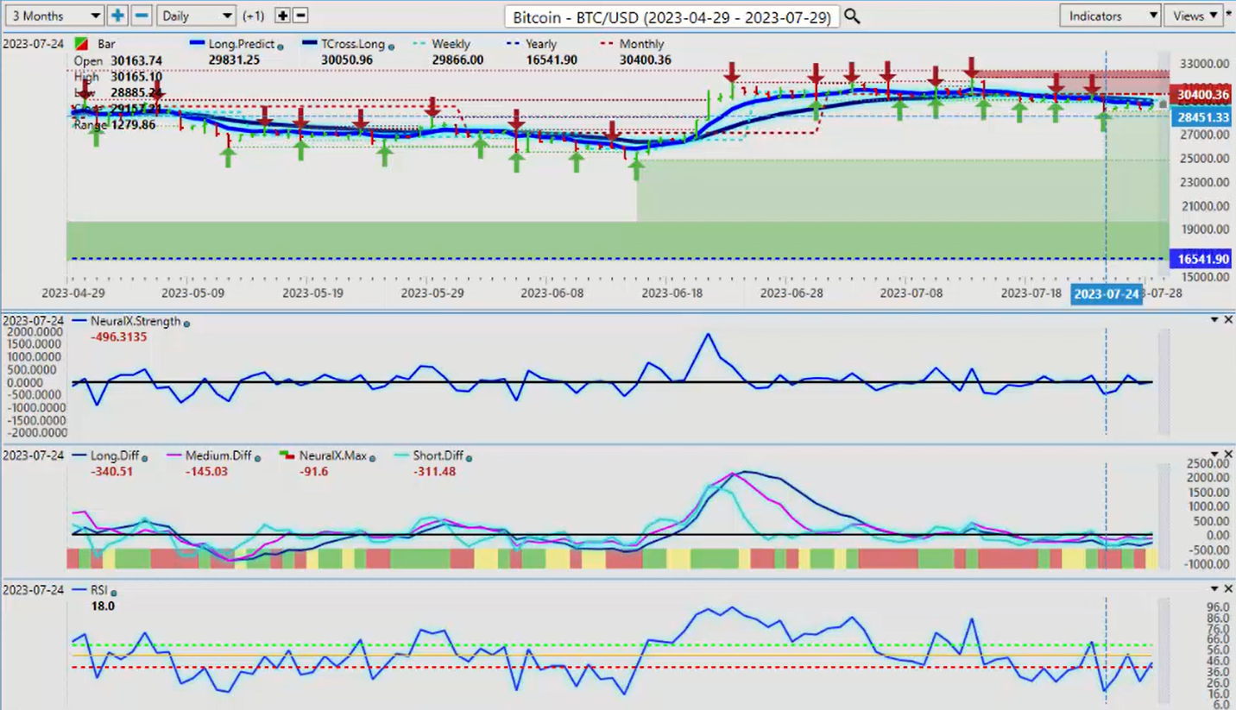This screenshot has height=710, width=1236.
Task: Click the 16541.90 yearly price label on the axis
Action: 1201,258
